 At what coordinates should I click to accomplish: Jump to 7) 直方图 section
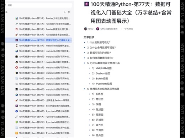tap(97, 125)
